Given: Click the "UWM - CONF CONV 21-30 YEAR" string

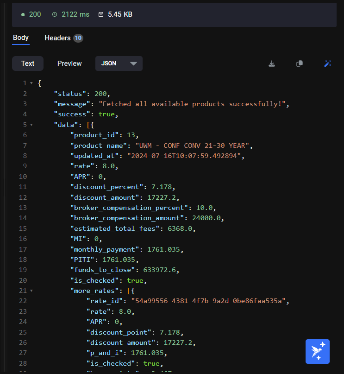Looking at the screenshot, I should (x=193, y=146).
